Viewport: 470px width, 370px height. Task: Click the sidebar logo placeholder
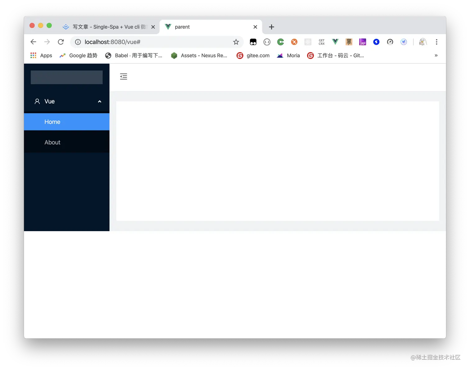(67, 77)
